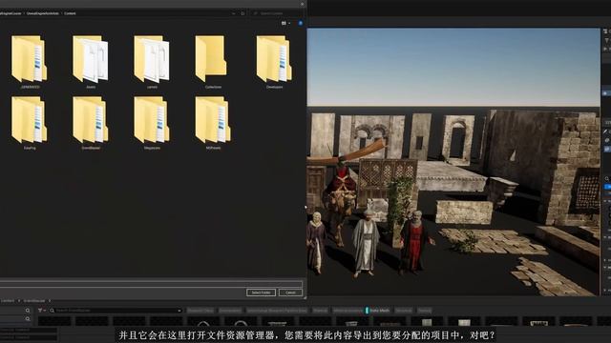The height and width of the screenshot is (343, 611).
Task: Click the Content Browser asset search field
Action: tap(116, 311)
